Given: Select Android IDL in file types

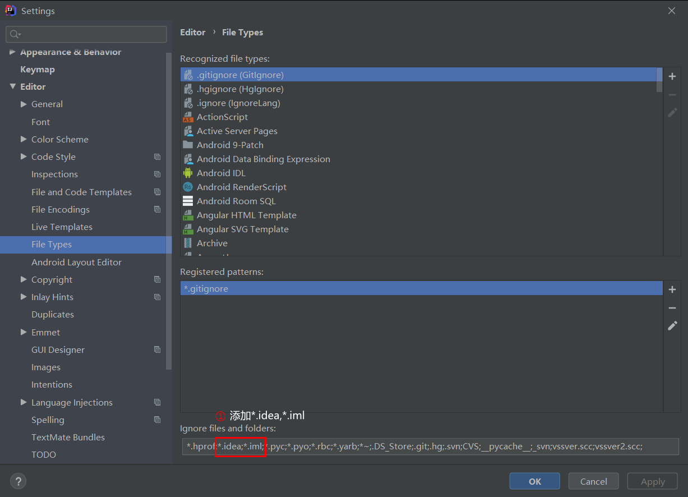Looking at the screenshot, I should point(221,173).
